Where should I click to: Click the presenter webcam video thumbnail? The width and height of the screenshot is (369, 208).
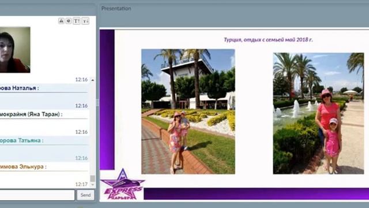[x=15, y=50]
